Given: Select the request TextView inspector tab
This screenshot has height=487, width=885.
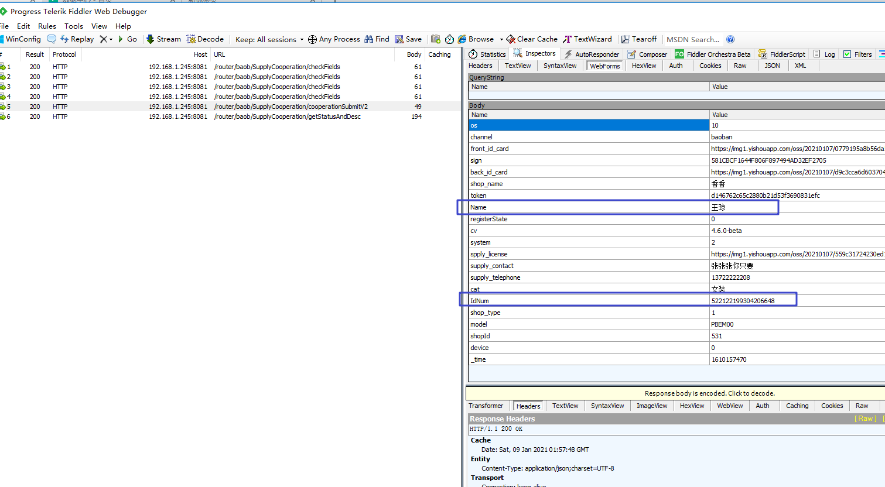Looking at the screenshot, I should tap(518, 66).
